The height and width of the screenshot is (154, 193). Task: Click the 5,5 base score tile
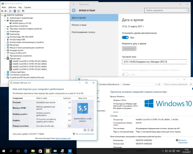click(x=83, y=108)
